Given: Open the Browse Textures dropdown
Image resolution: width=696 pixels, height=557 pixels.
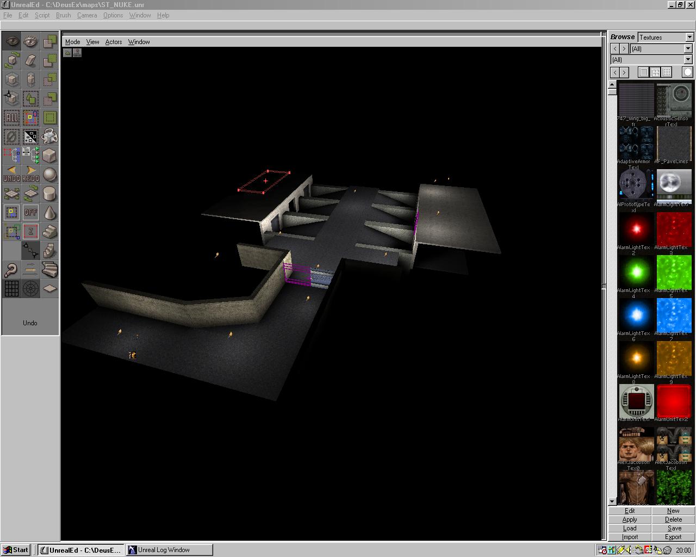Looking at the screenshot, I should click(x=689, y=37).
